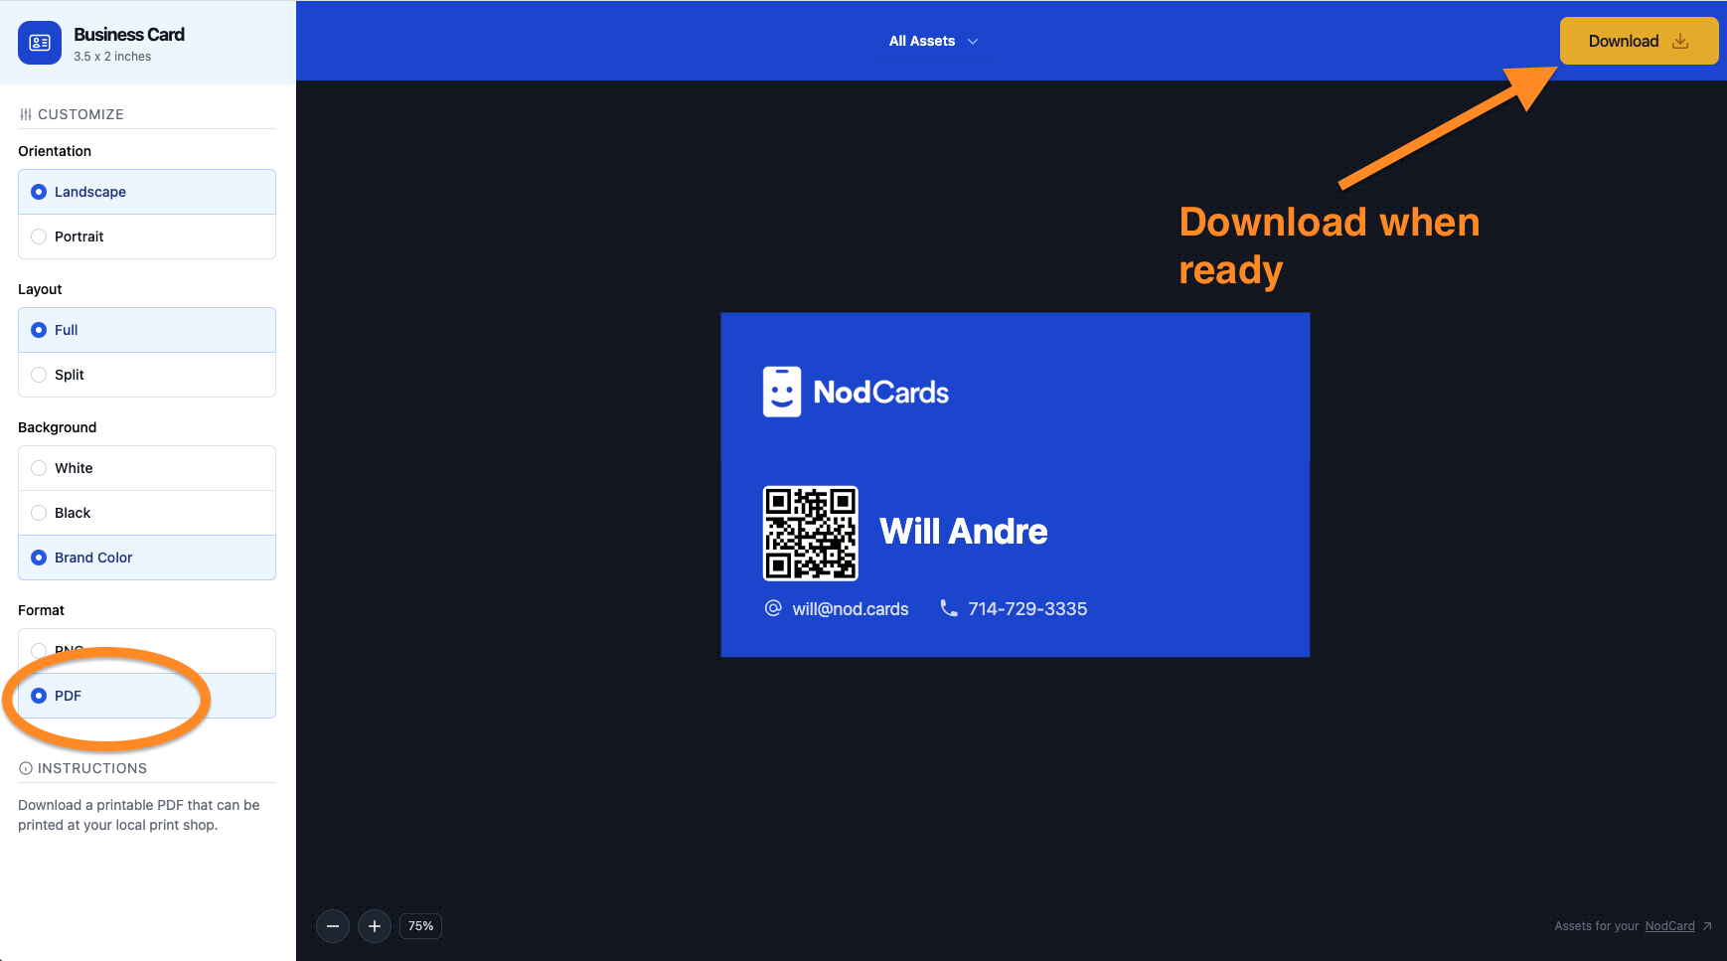Click the Business Card icon in header
The height and width of the screenshot is (961, 1727).
(40, 43)
